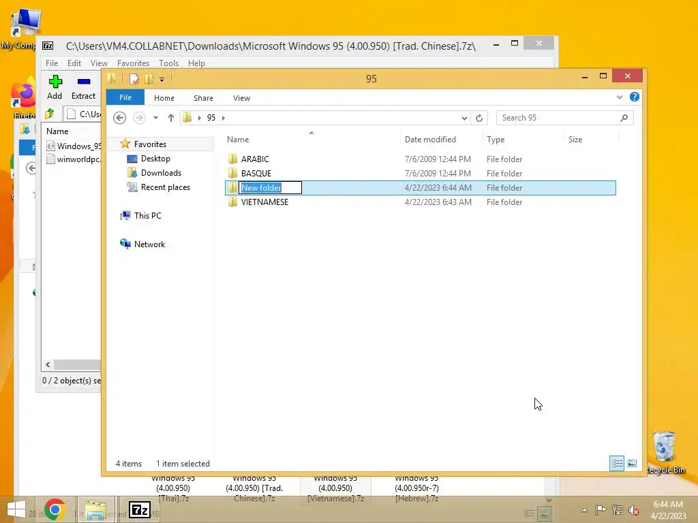This screenshot has height=523, width=698.
Task: Open the network tray icon
Action: pyautogui.click(x=618, y=509)
